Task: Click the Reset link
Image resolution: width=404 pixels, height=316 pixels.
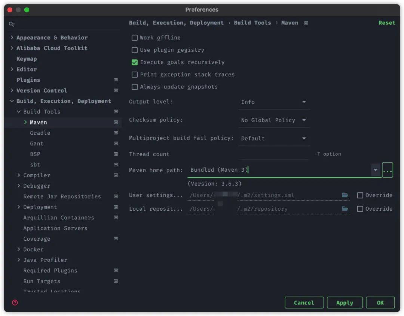Action: (x=386, y=23)
